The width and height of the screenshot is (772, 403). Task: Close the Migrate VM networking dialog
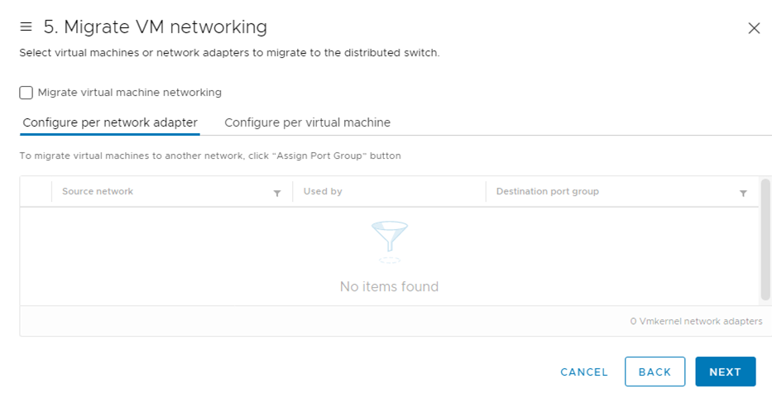point(754,28)
